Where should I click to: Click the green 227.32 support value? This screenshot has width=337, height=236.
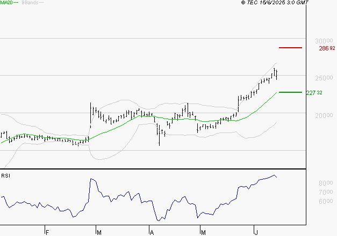click(x=314, y=93)
